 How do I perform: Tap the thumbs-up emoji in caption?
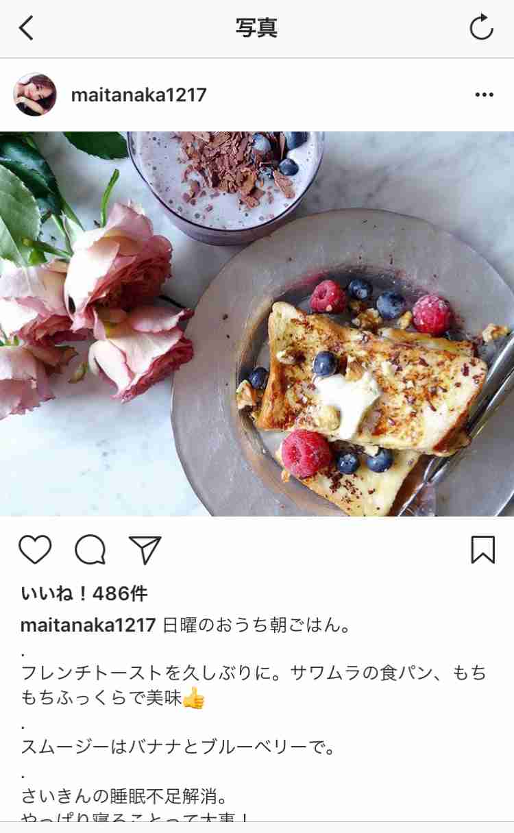(194, 699)
